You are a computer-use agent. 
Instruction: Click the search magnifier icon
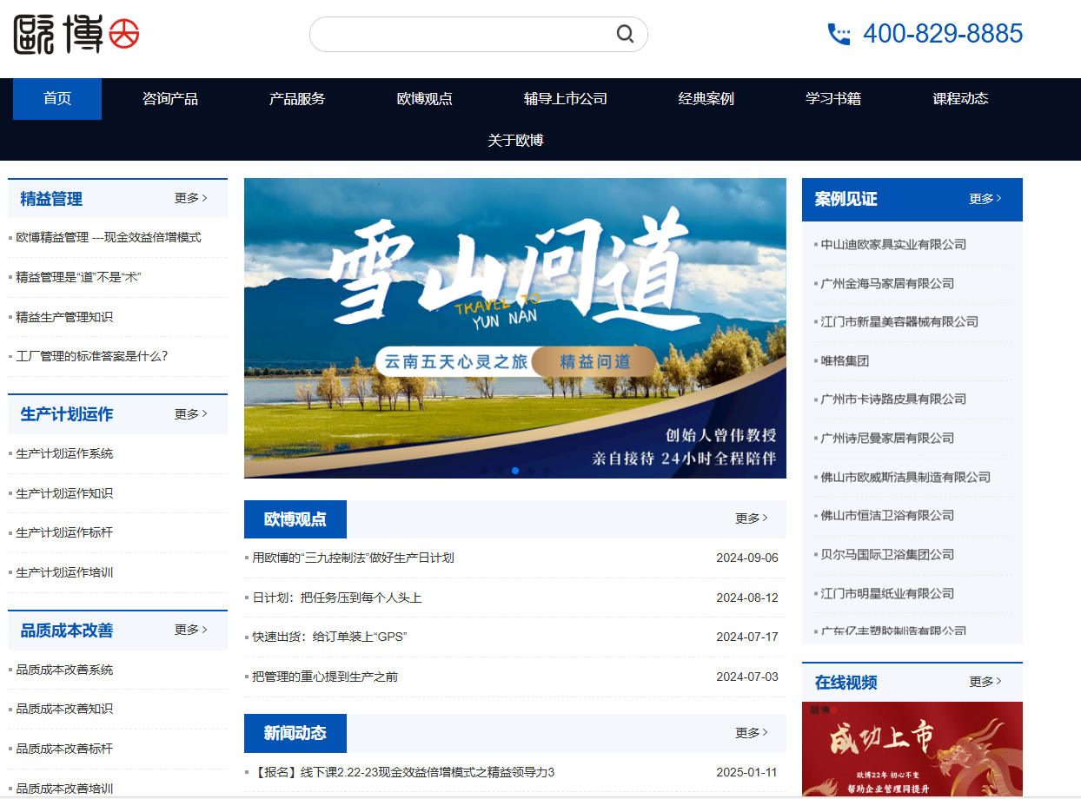[x=625, y=34]
